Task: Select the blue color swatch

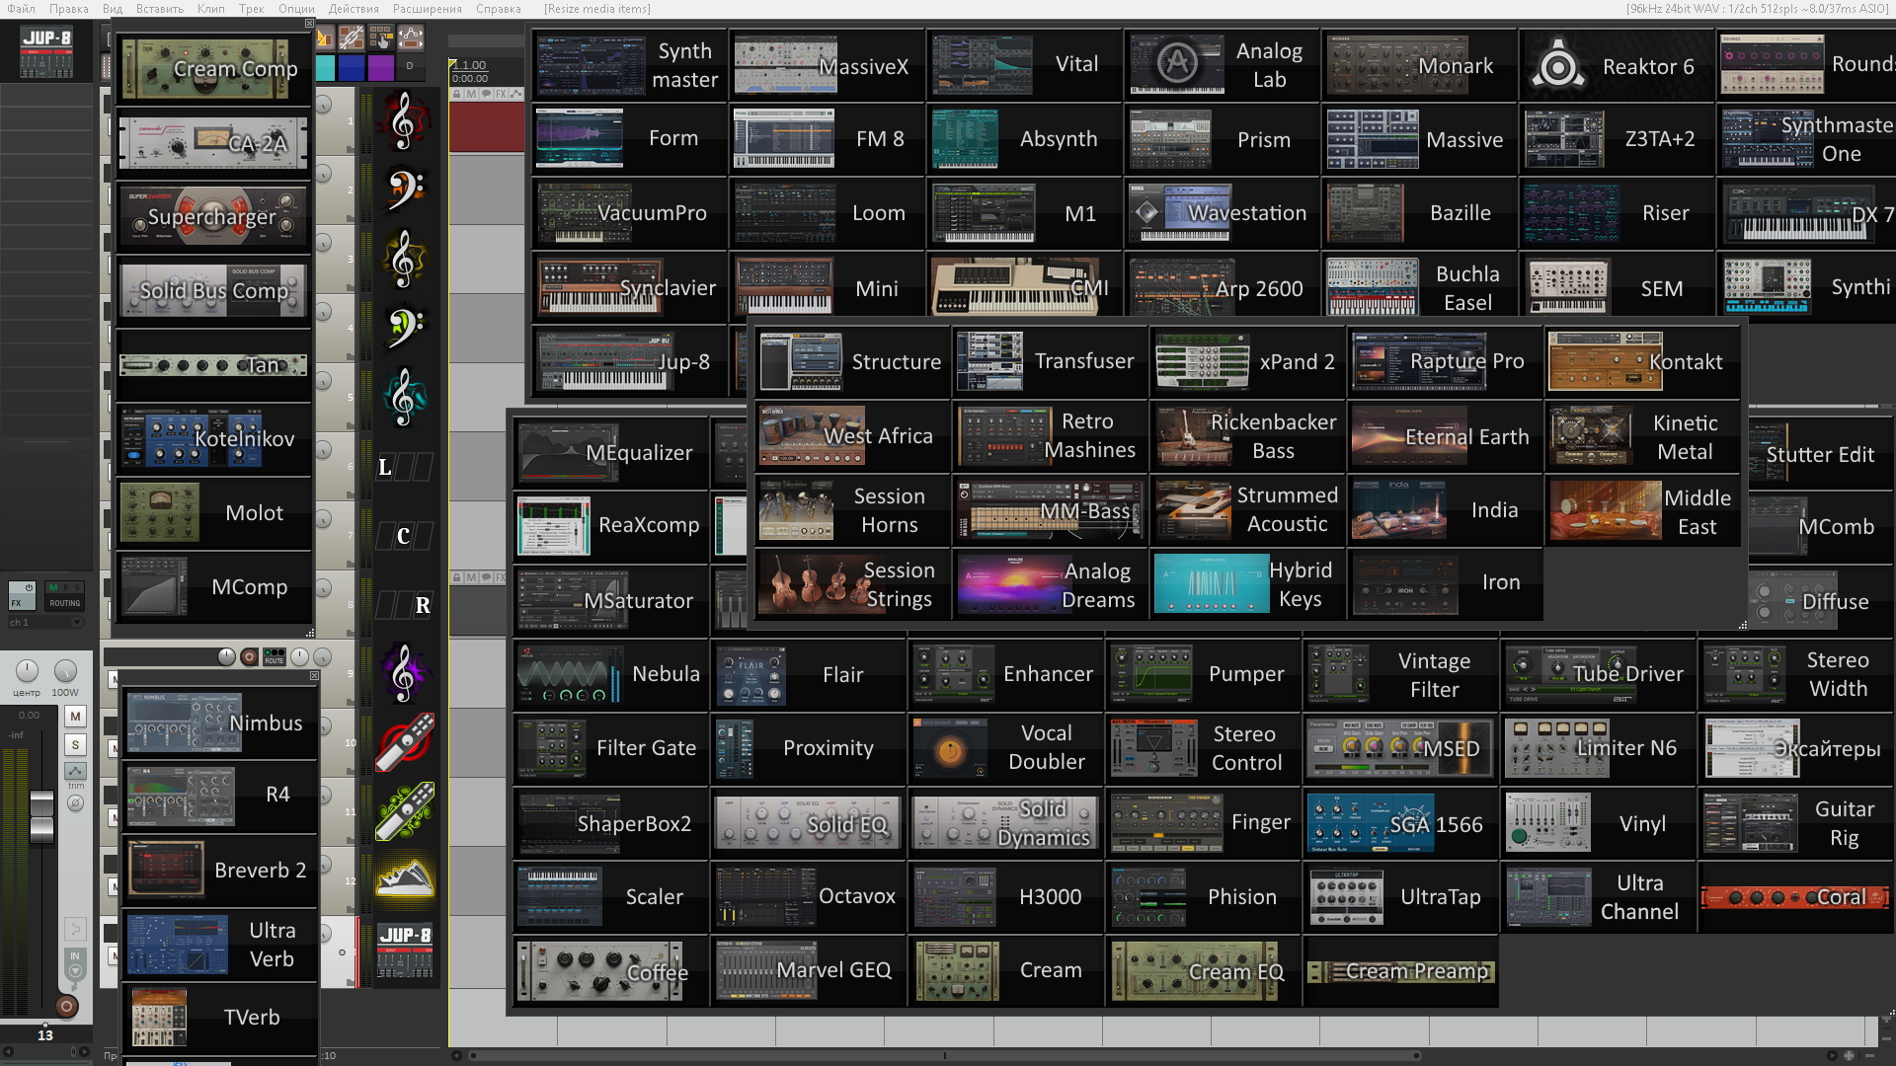Action: pos(351,67)
